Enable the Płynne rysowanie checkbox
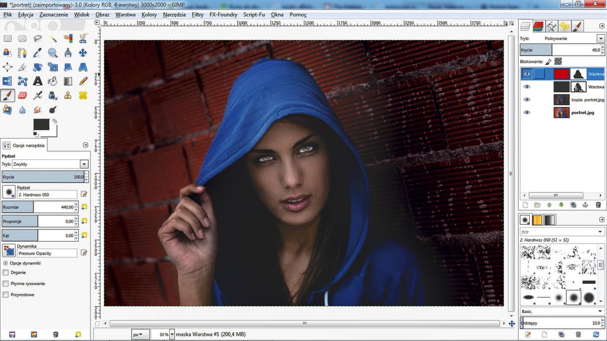 click(6, 283)
